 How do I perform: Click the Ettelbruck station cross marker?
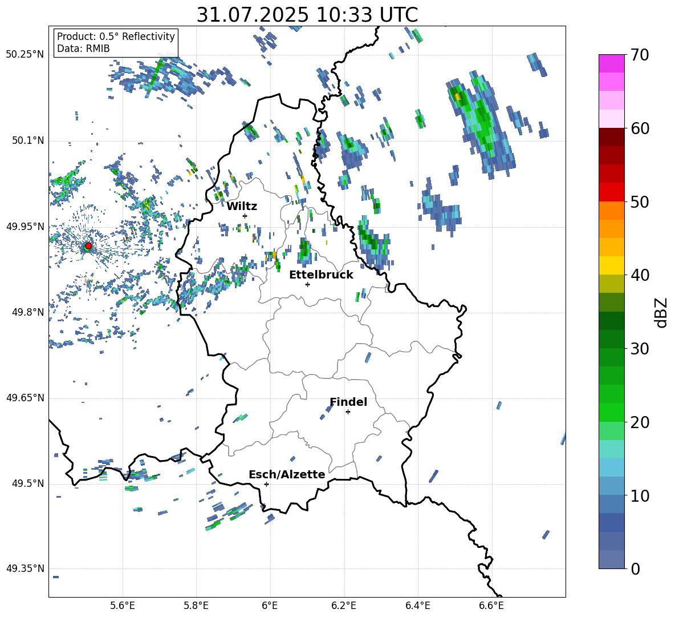tap(307, 284)
